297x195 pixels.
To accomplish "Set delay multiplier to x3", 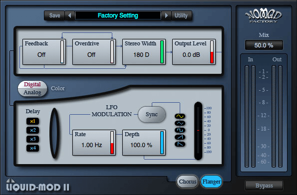I will point(32,139).
